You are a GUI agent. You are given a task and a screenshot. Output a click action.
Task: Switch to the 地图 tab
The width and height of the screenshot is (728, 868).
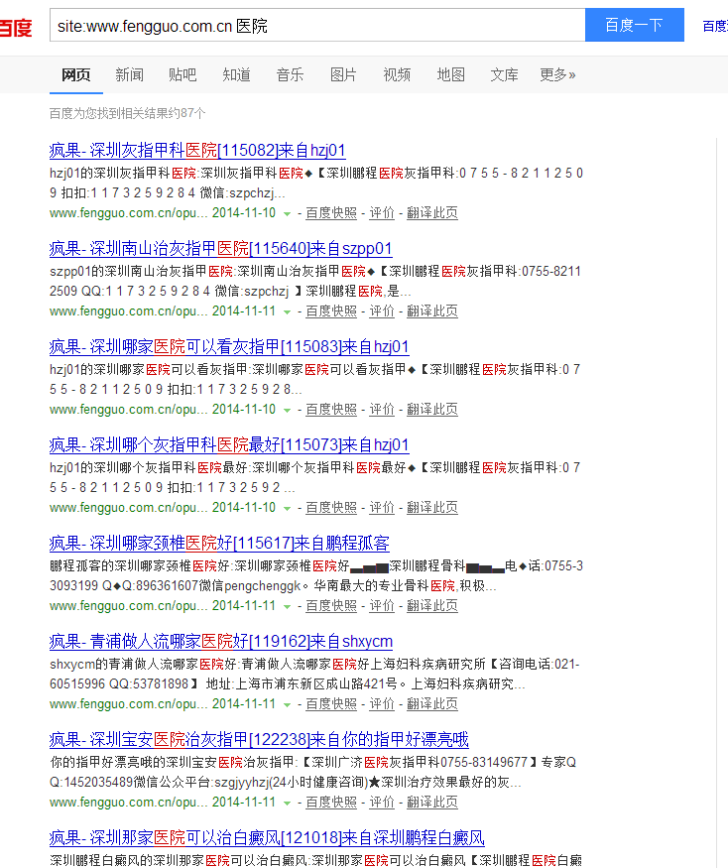450,74
